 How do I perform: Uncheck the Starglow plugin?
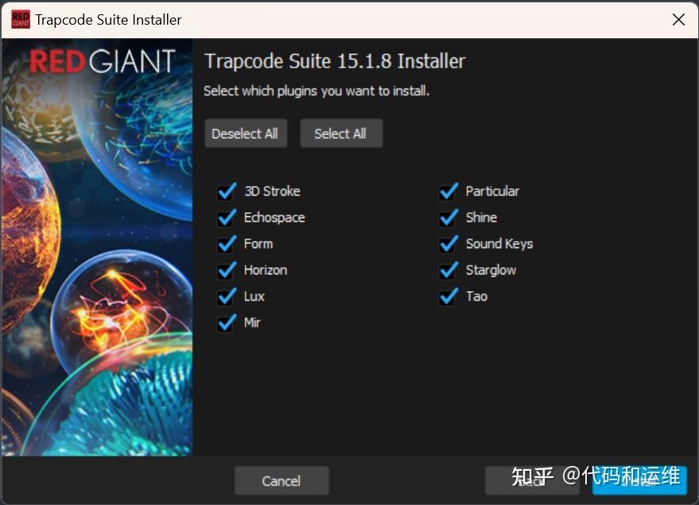coord(449,270)
